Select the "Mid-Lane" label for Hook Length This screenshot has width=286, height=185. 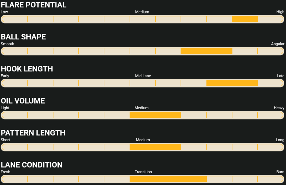pyautogui.click(x=143, y=76)
